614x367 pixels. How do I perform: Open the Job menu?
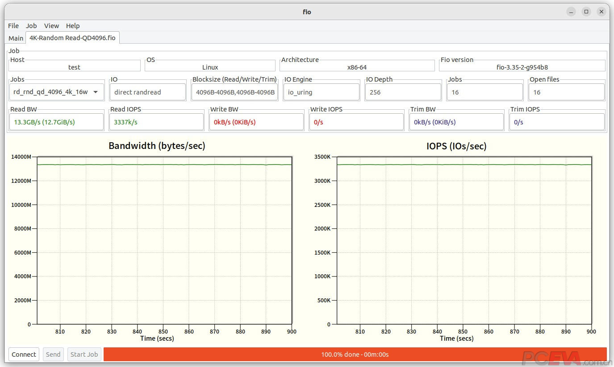(31, 26)
